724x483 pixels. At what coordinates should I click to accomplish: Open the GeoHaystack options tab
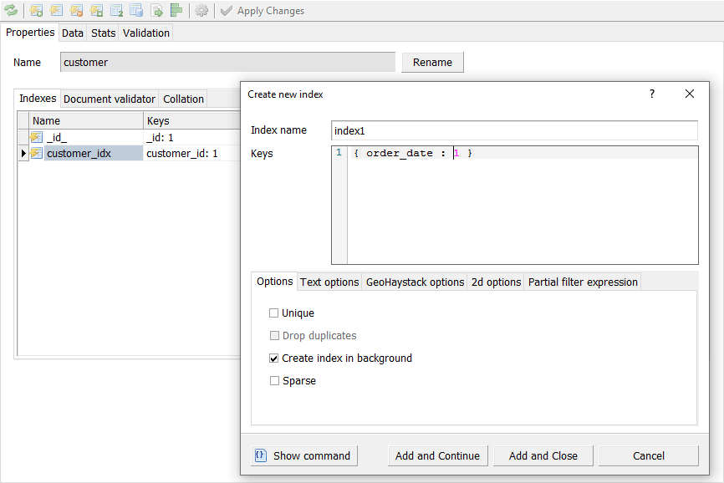coord(415,282)
